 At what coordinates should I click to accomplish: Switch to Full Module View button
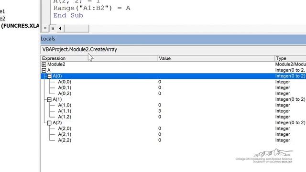[53, 29]
